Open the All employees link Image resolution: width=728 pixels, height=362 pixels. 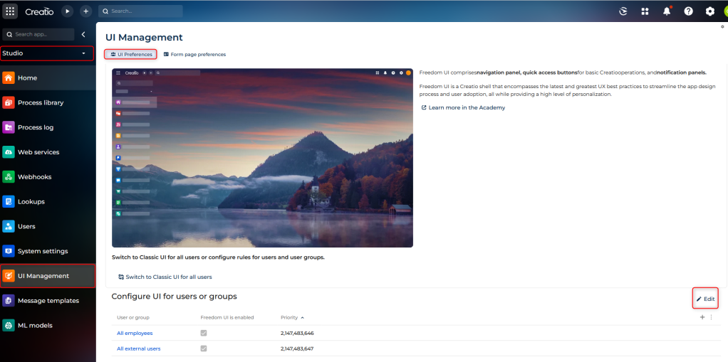[x=135, y=334]
